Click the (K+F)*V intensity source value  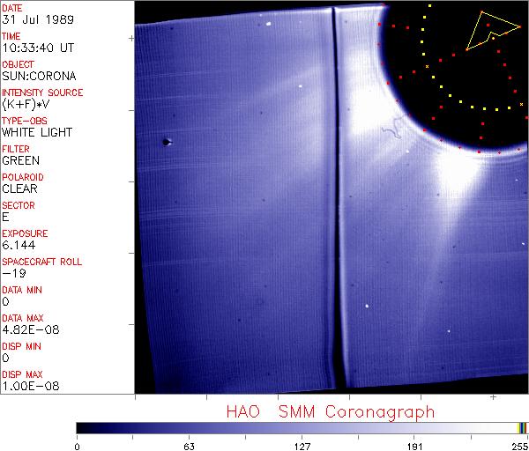coord(26,105)
